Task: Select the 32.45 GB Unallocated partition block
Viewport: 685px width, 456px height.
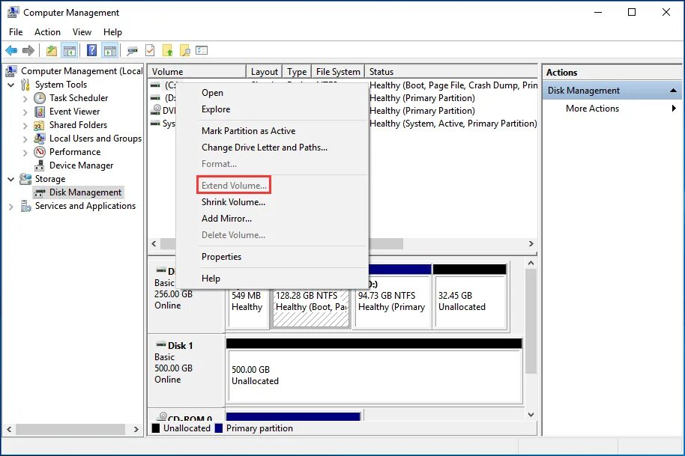Action: [x=470, y=297]
